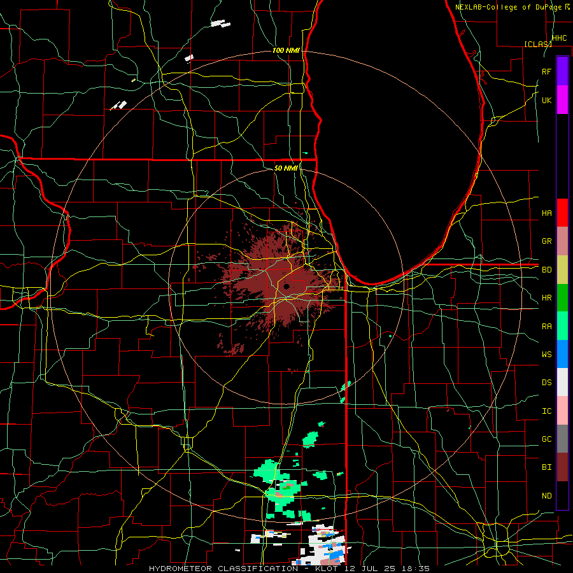The height and width of the screenshot is (573, 573).
Task: Click the magenta UK legend color swatch
Action: click(562, 100)
